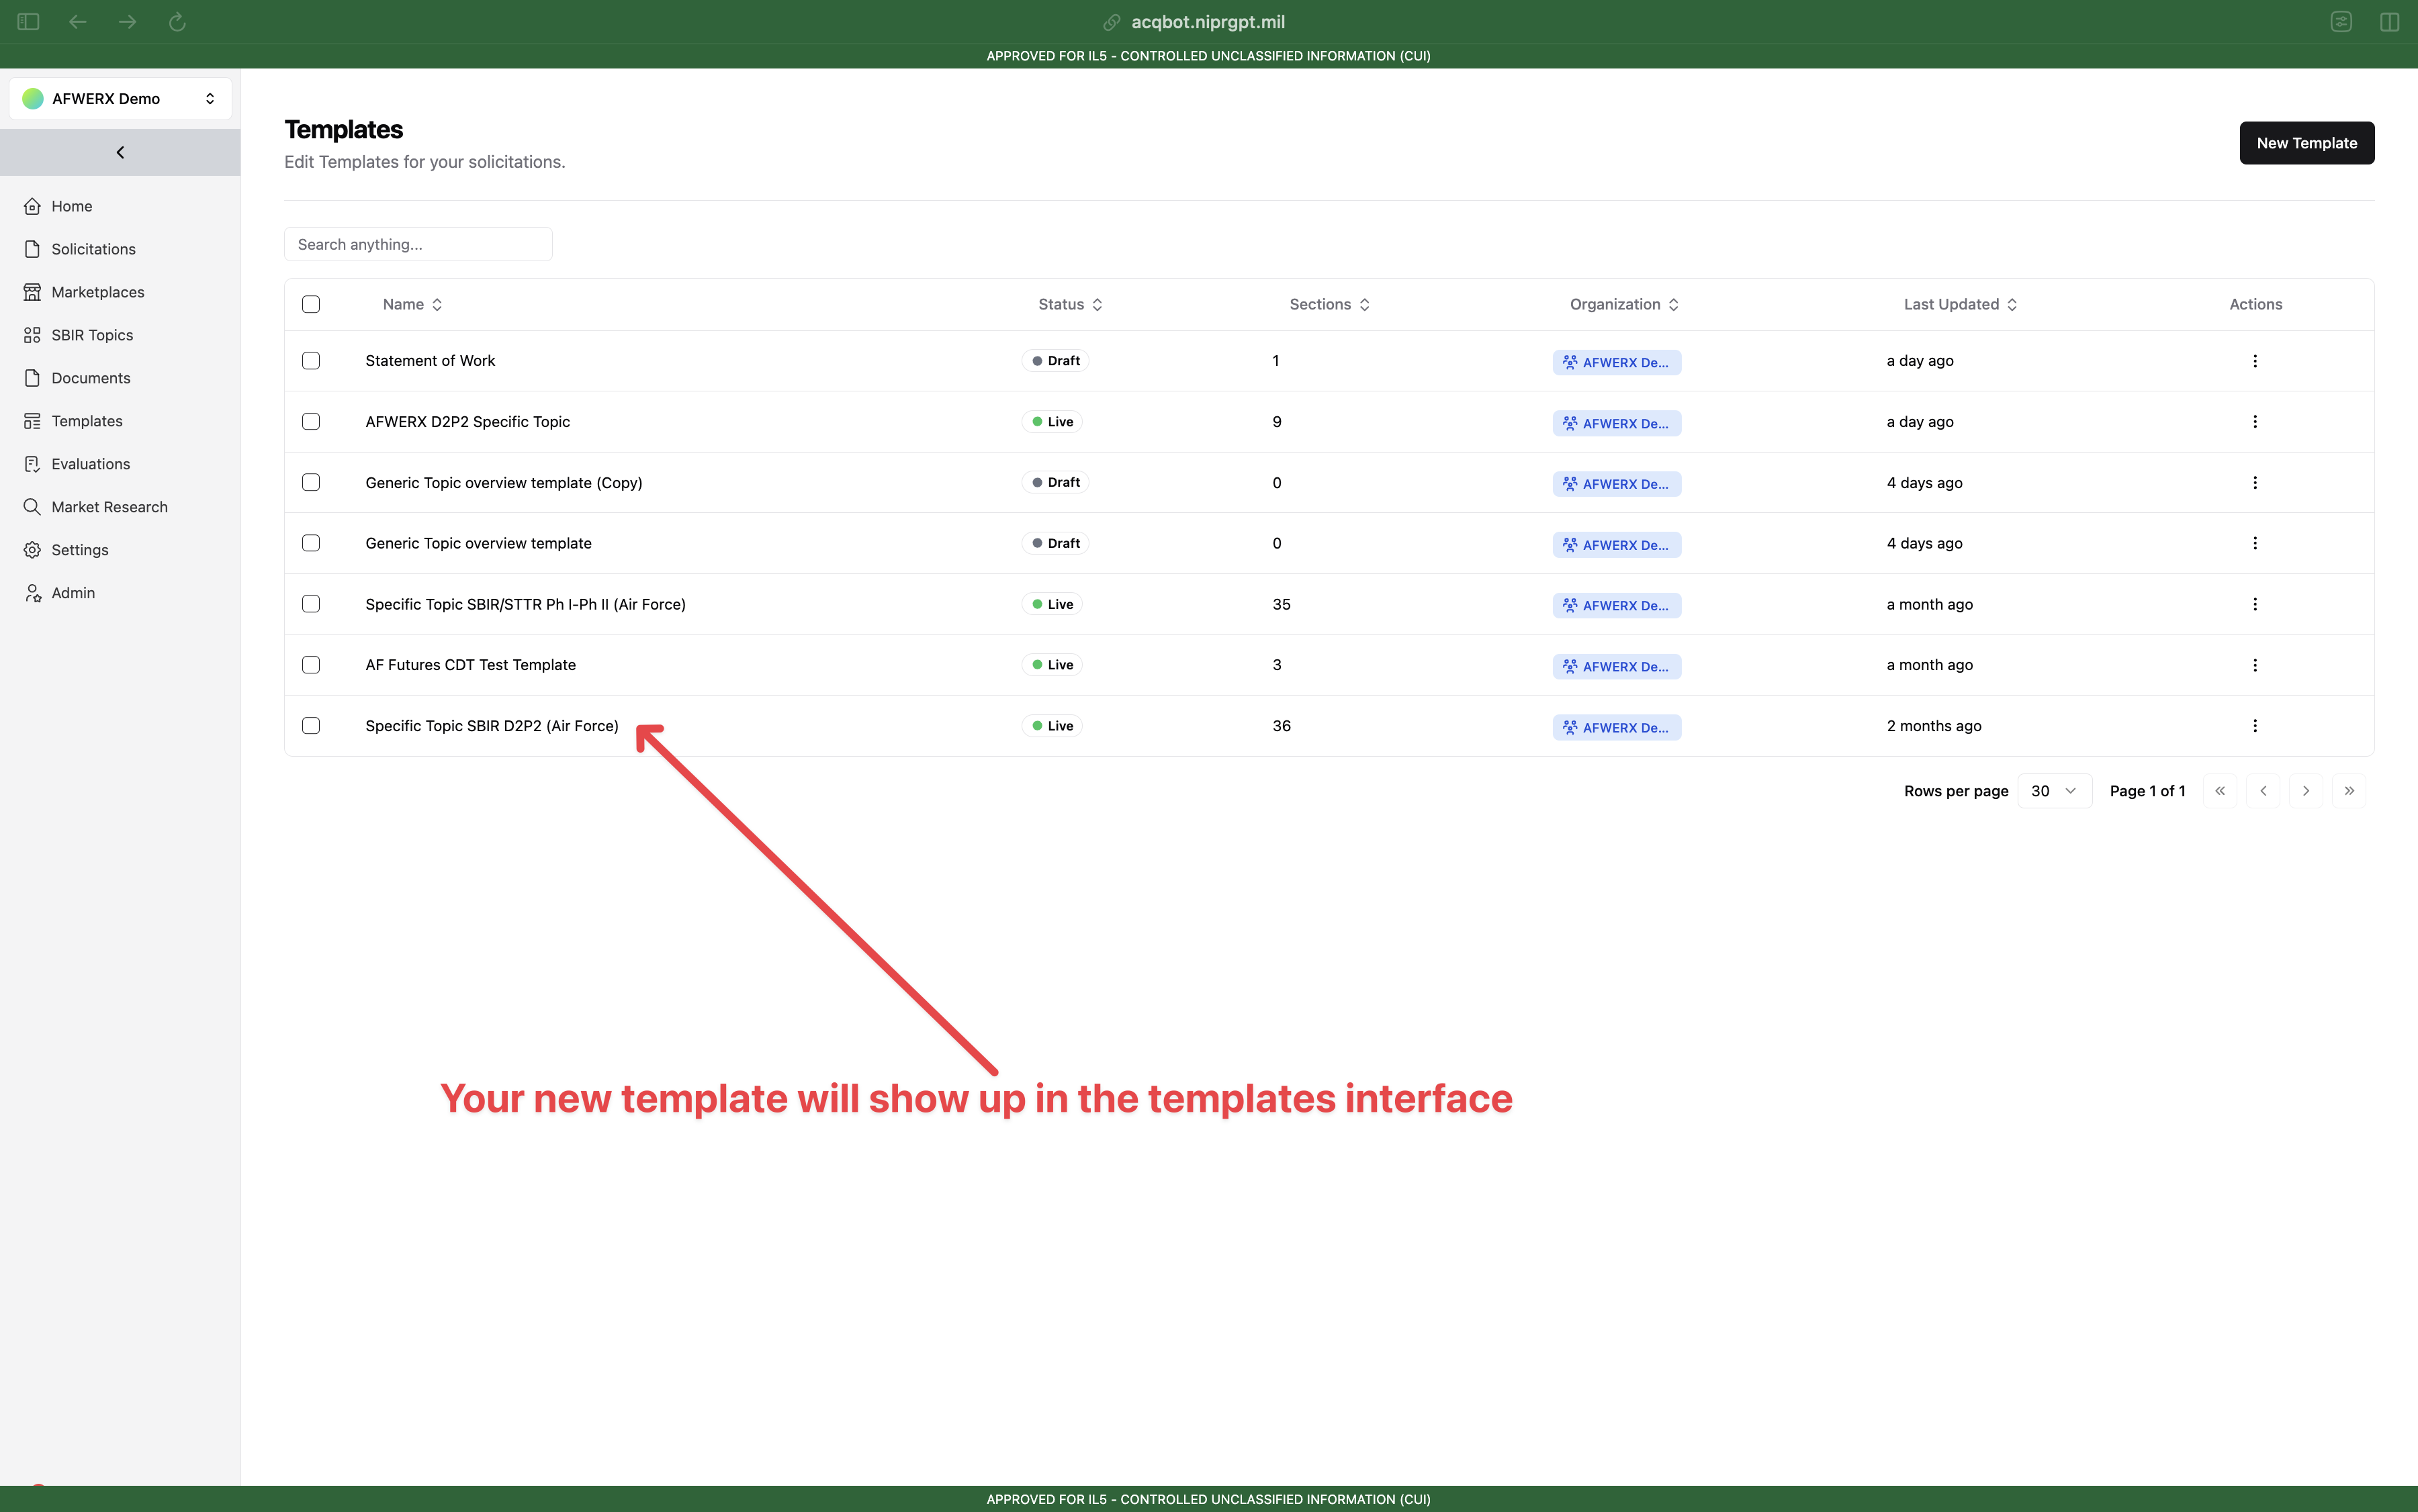
Task: Open the Generic Topic overview template (Copy)
Action: 503,483
